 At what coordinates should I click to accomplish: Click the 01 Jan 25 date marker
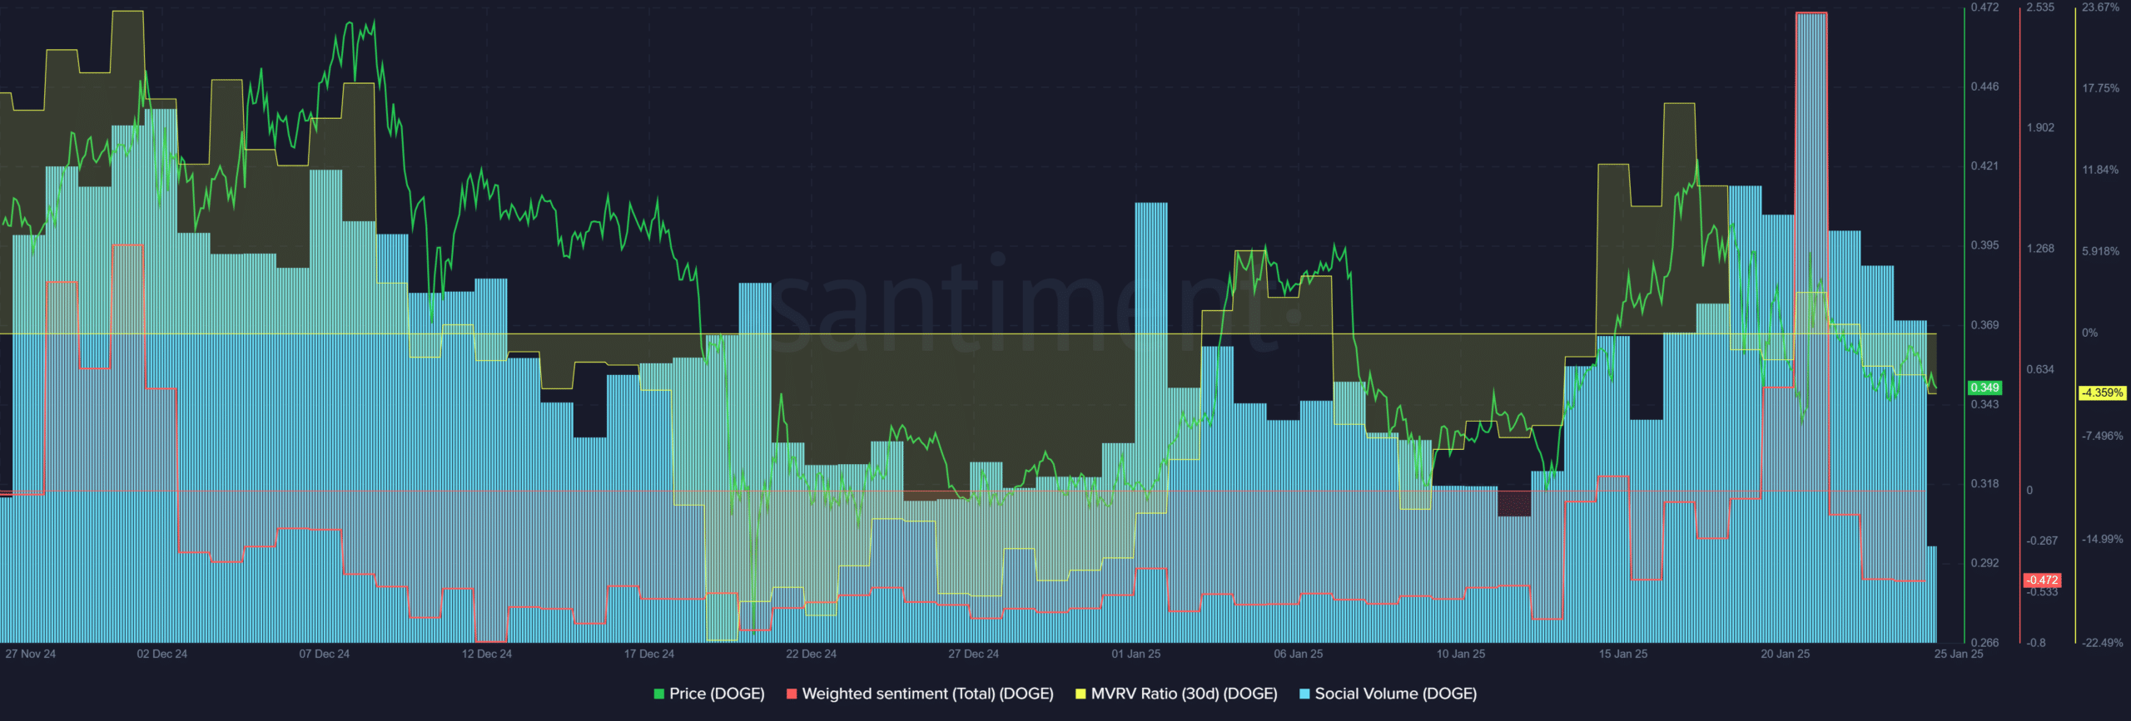(x=1135, y=654)
